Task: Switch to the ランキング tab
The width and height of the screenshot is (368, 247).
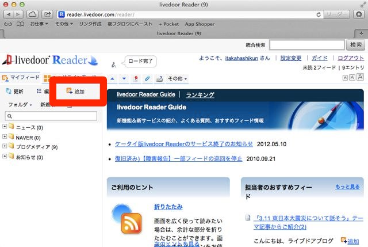Action: (x=200, y=94)
